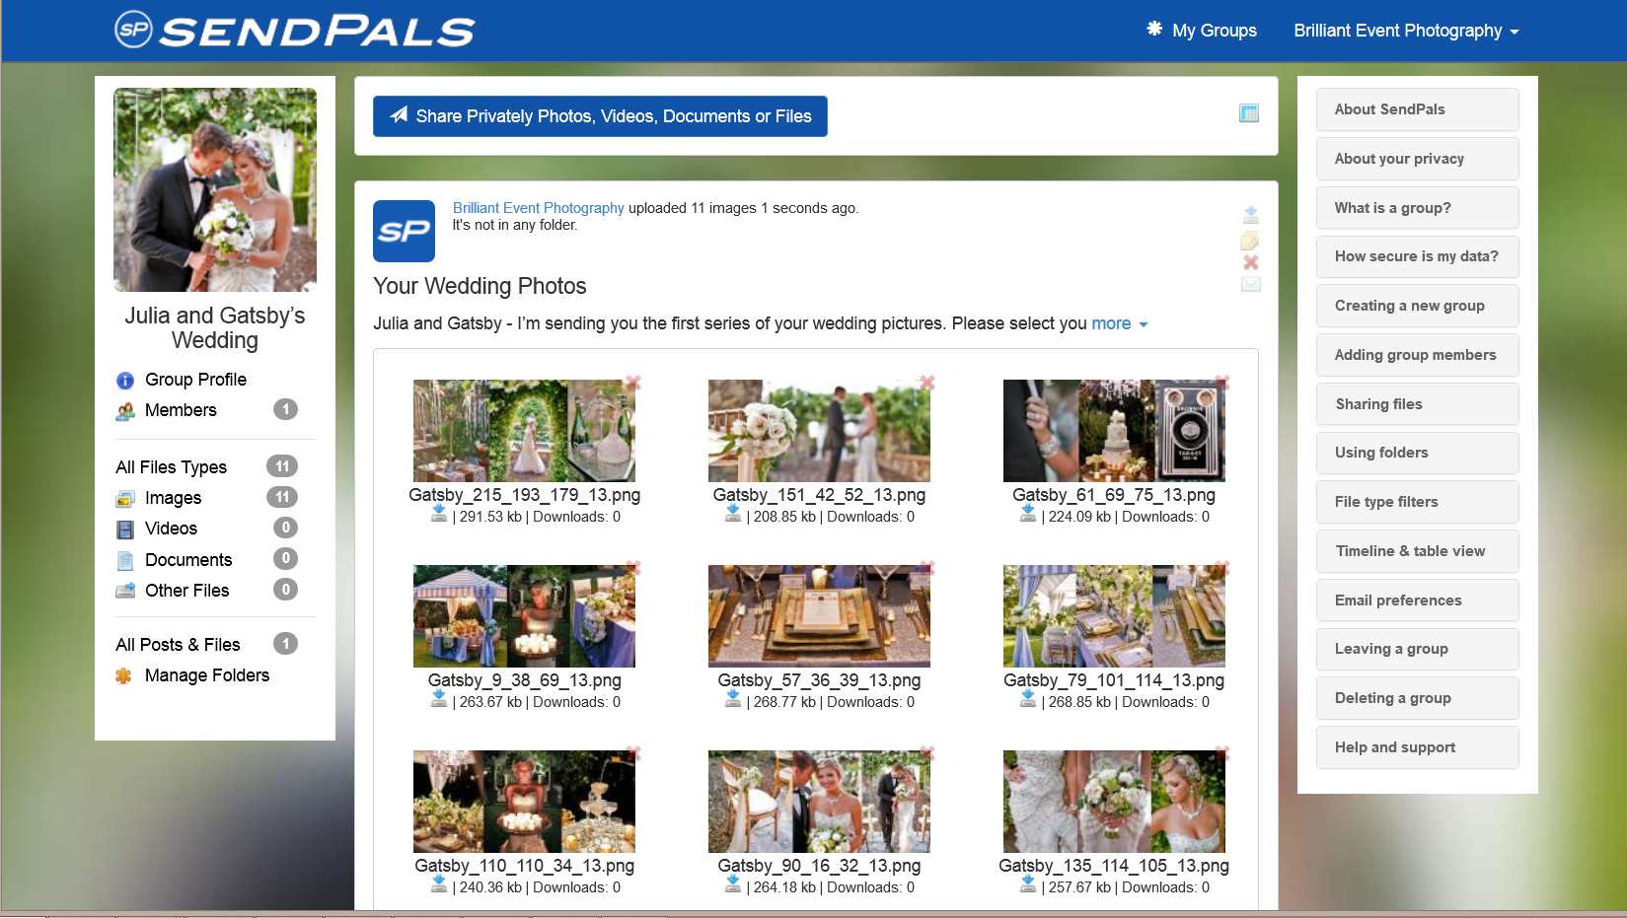Expand the post text with more
The height and width of the screenshot is (918, 1627).
tap(1120, 323)
